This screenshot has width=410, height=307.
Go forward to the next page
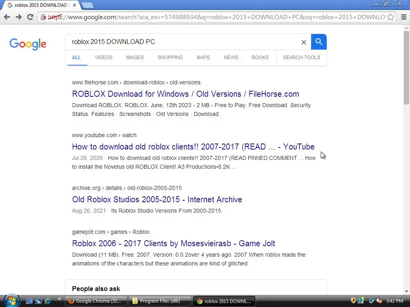pyautogui.click(x=18, y=17)
